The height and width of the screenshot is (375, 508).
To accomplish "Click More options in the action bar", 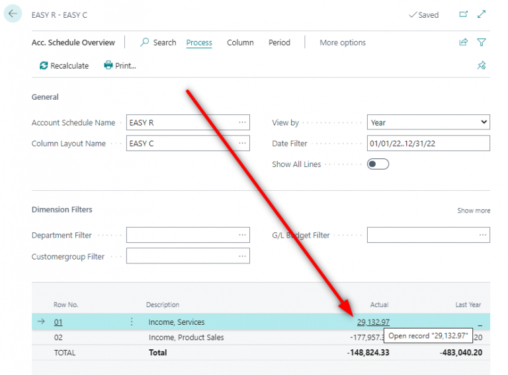I will point(343,43).
